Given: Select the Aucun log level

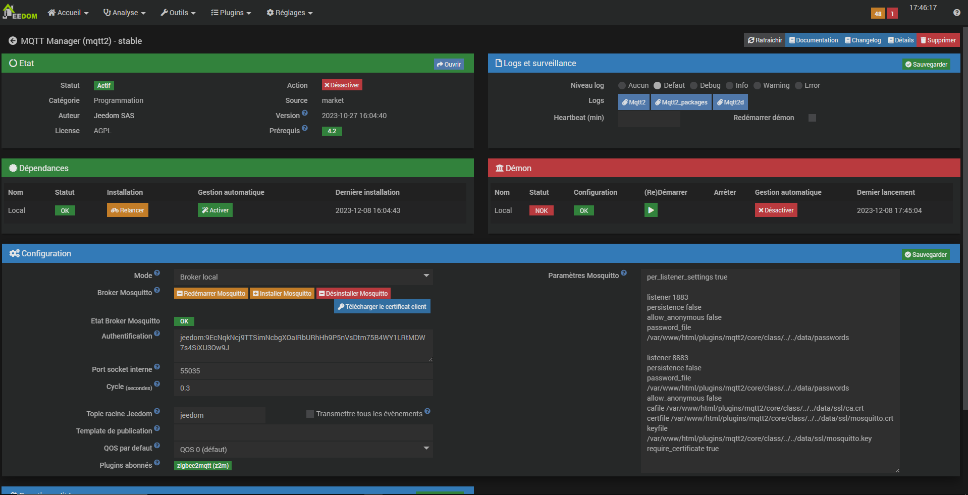Looking at the screenshot, I should pyautogui.click(x=622, y=86).
